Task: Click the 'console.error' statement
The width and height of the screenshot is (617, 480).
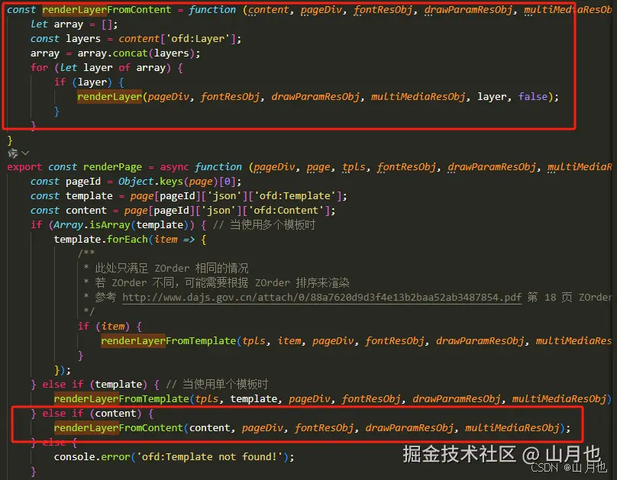Action: tap(174, 457)
